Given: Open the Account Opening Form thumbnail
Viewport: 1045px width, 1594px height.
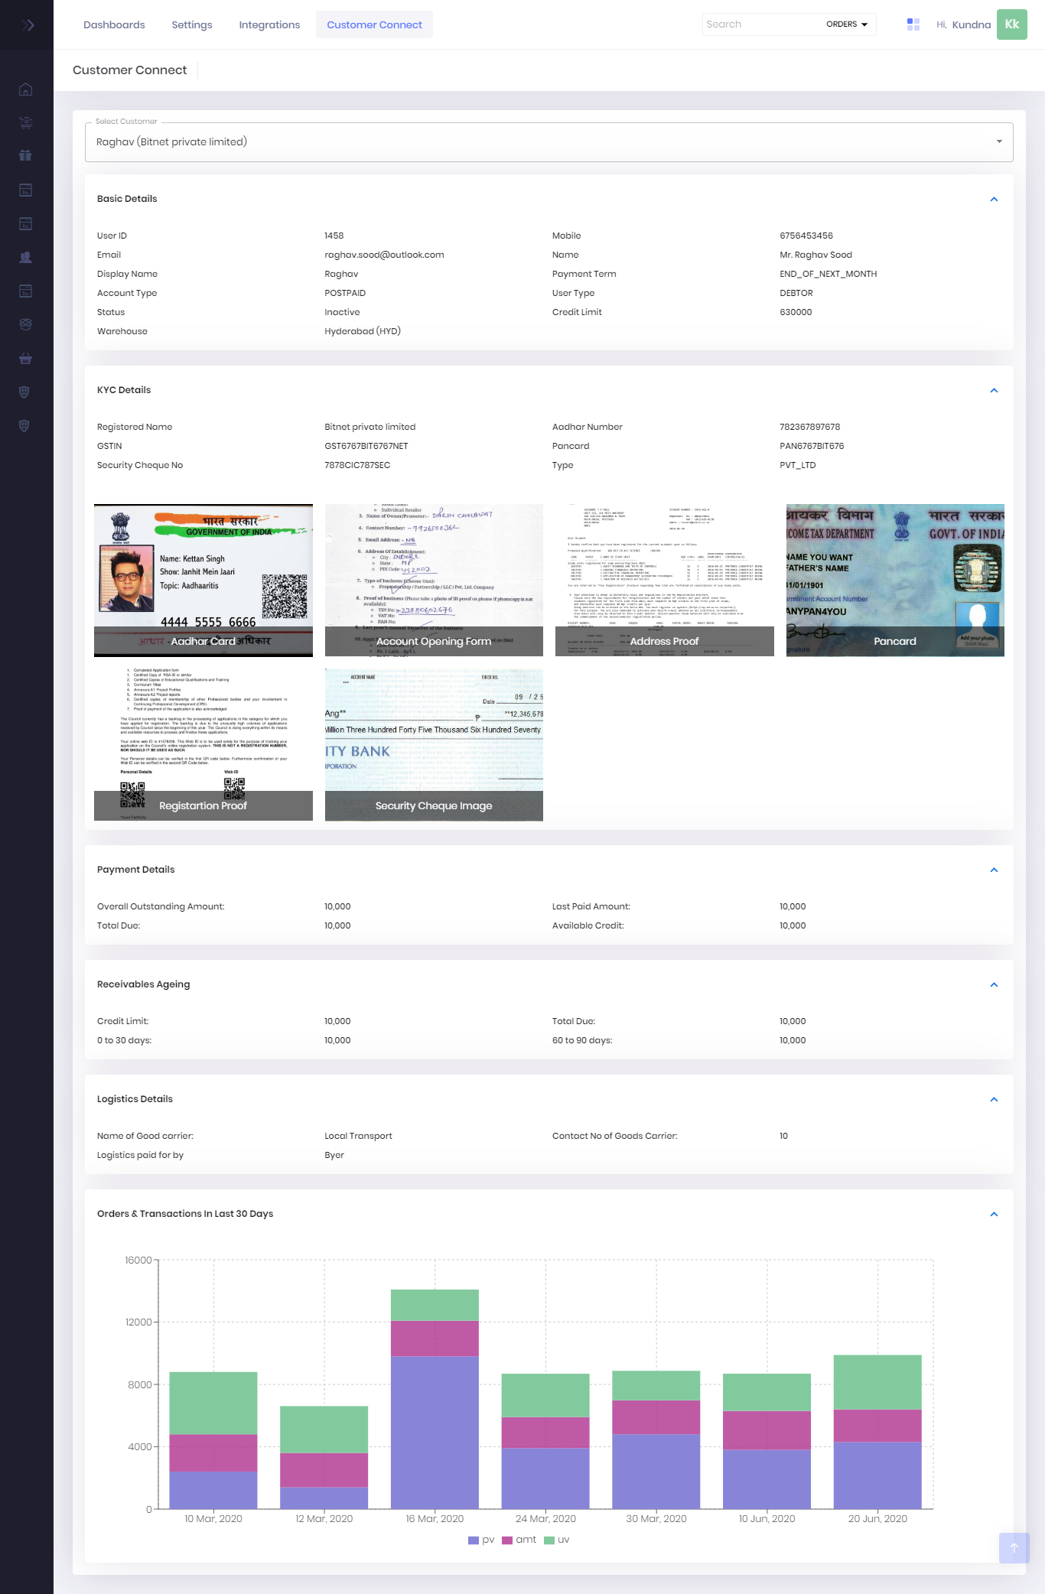Looking at the screenshot, I should point(434,581).
